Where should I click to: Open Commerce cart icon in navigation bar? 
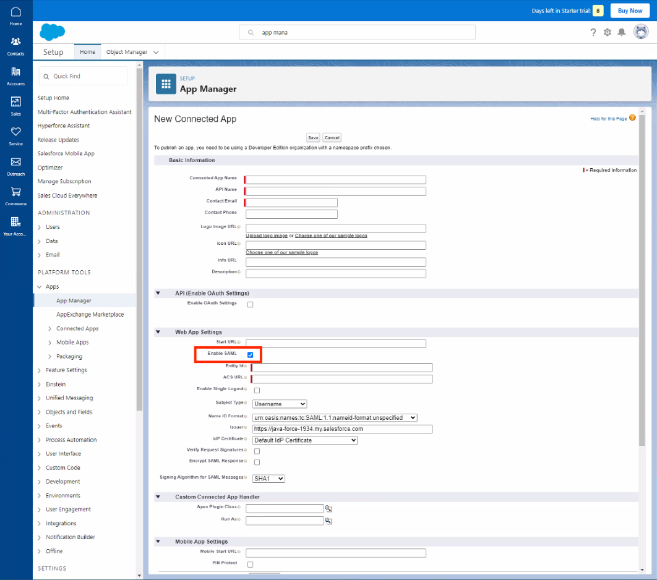tap(16, 192)
